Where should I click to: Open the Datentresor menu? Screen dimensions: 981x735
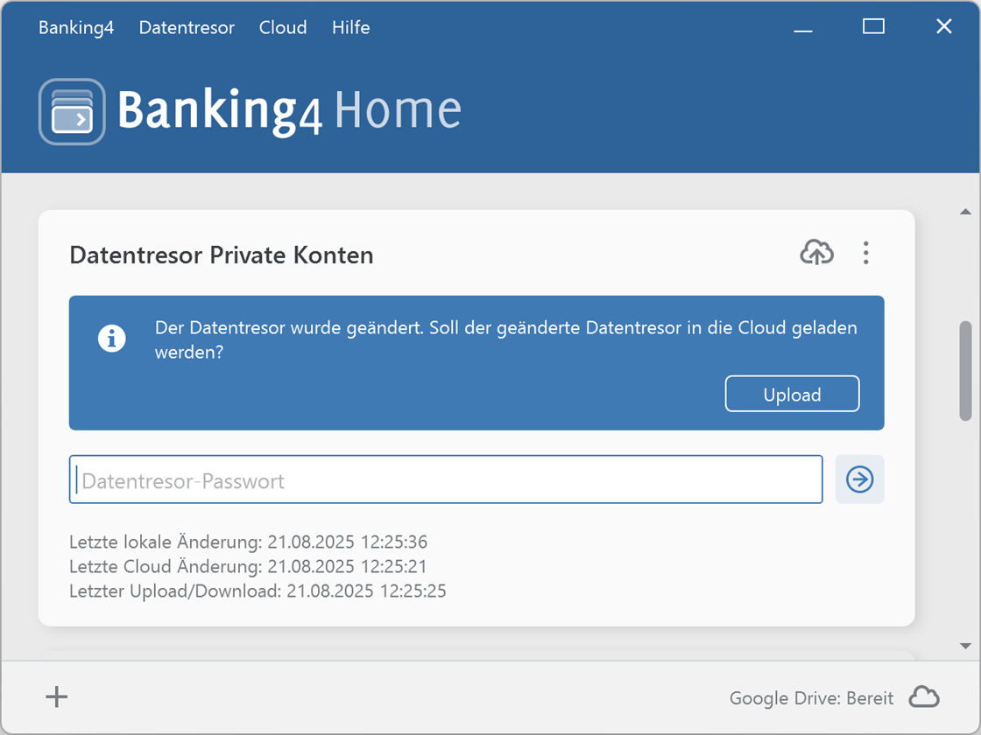tap(186, 27)
